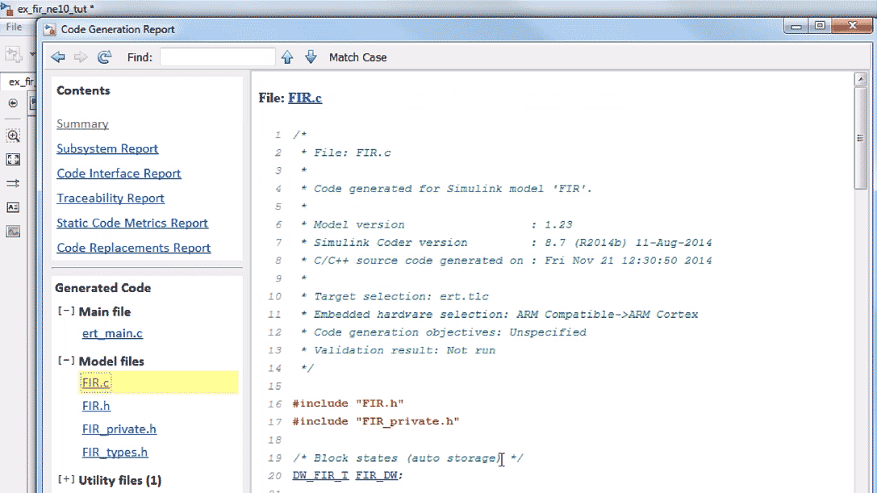Select the zoom magnifier icon in the Simulink sidebar
Viewport: 877px width, 493px height.
[x=11, y=136]
